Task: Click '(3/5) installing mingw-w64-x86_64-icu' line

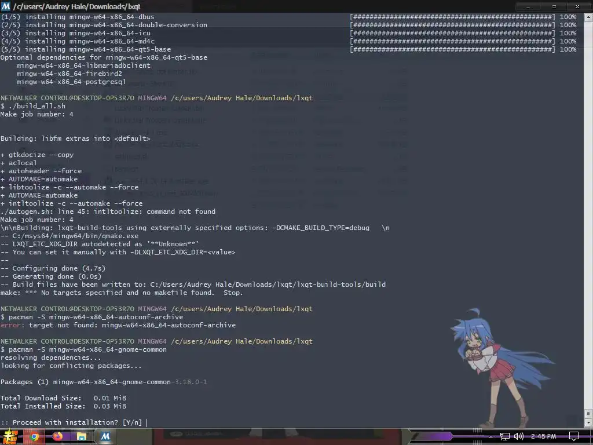Action: point(75,33)
